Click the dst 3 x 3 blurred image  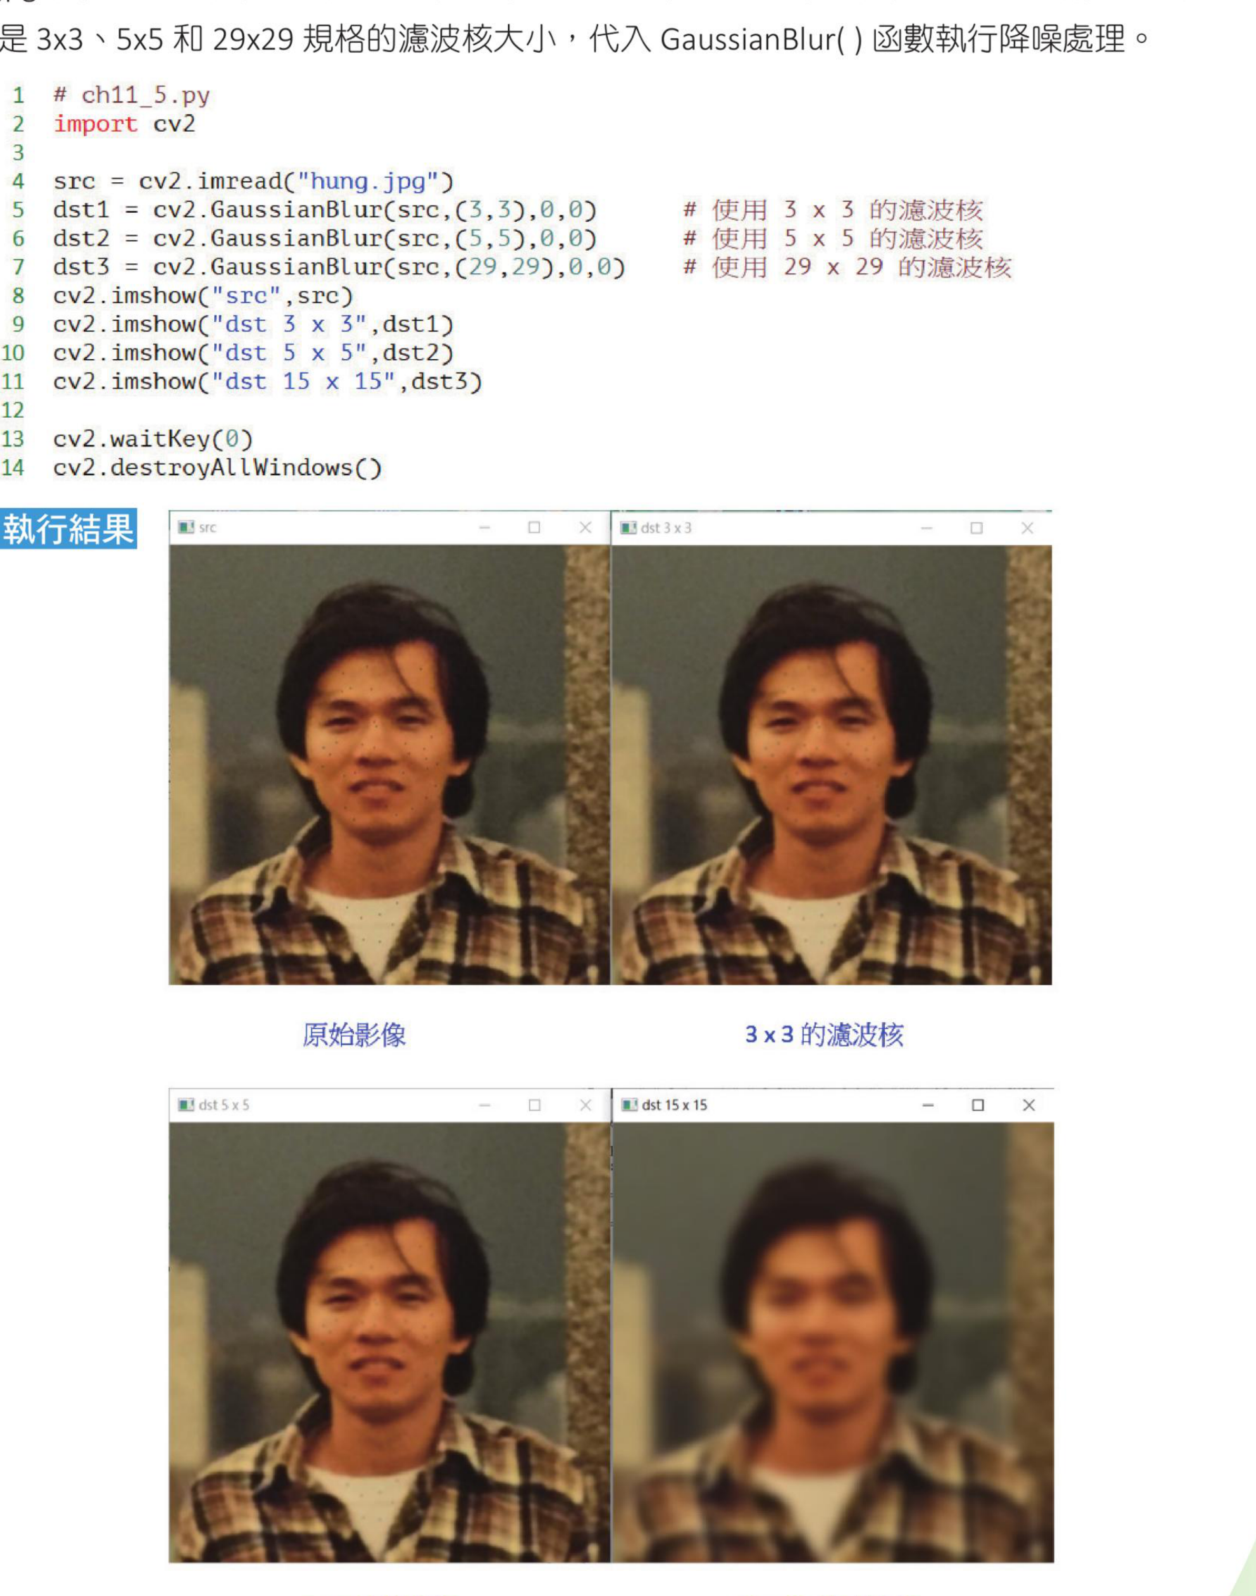pyautogui.click(x=832, y=764)
